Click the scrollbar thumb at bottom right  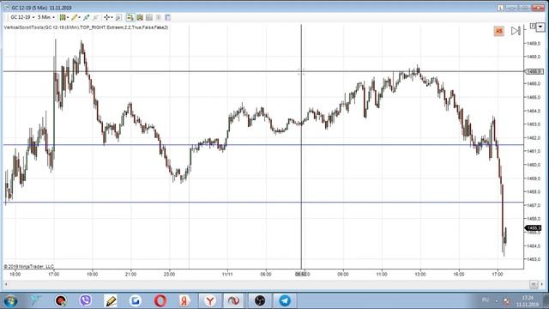click(534, 284)
